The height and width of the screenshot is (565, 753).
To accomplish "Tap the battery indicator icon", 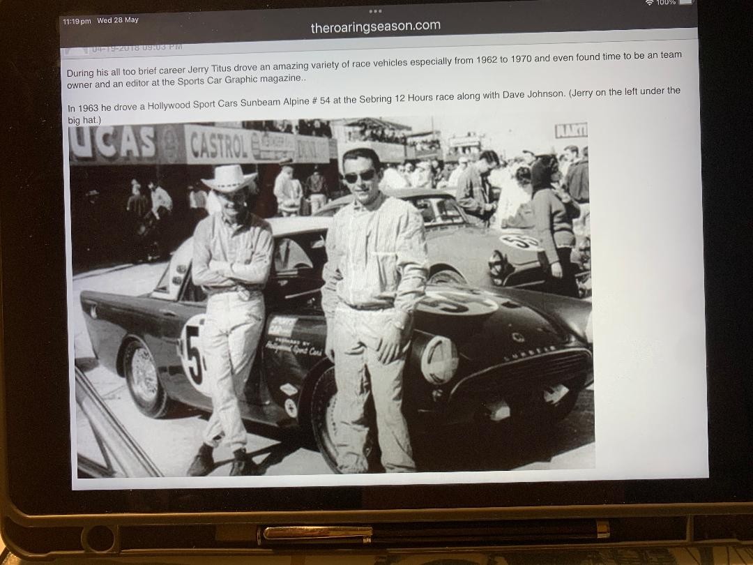I will coord(686,3).
